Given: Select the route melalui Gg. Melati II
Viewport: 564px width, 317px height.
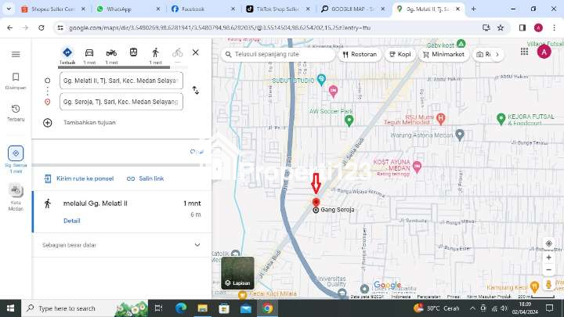Looking at the screenshot, I should [x=122, y=211].
